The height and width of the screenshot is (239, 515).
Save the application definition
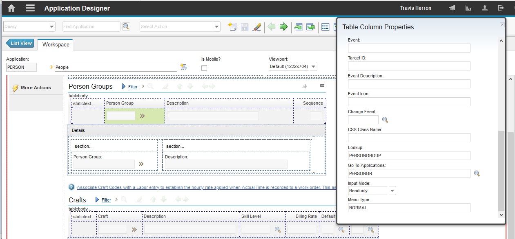click(244, 26)
